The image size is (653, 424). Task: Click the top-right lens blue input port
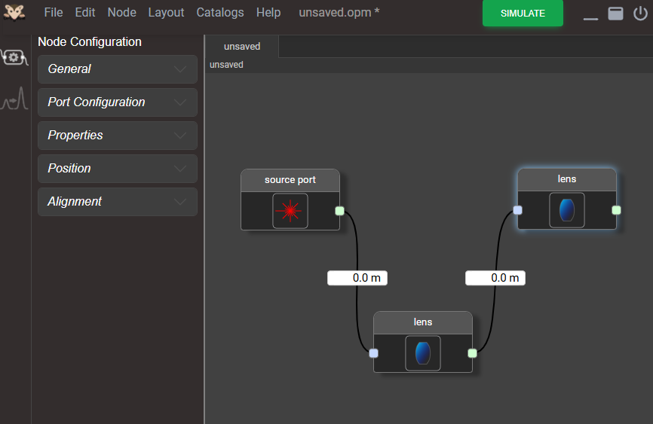coord(518,210)
